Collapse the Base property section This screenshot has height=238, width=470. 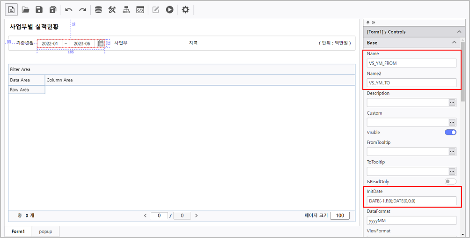click(x=454, y=43)
